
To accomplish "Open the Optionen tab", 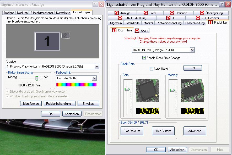I will pos(178,13).
